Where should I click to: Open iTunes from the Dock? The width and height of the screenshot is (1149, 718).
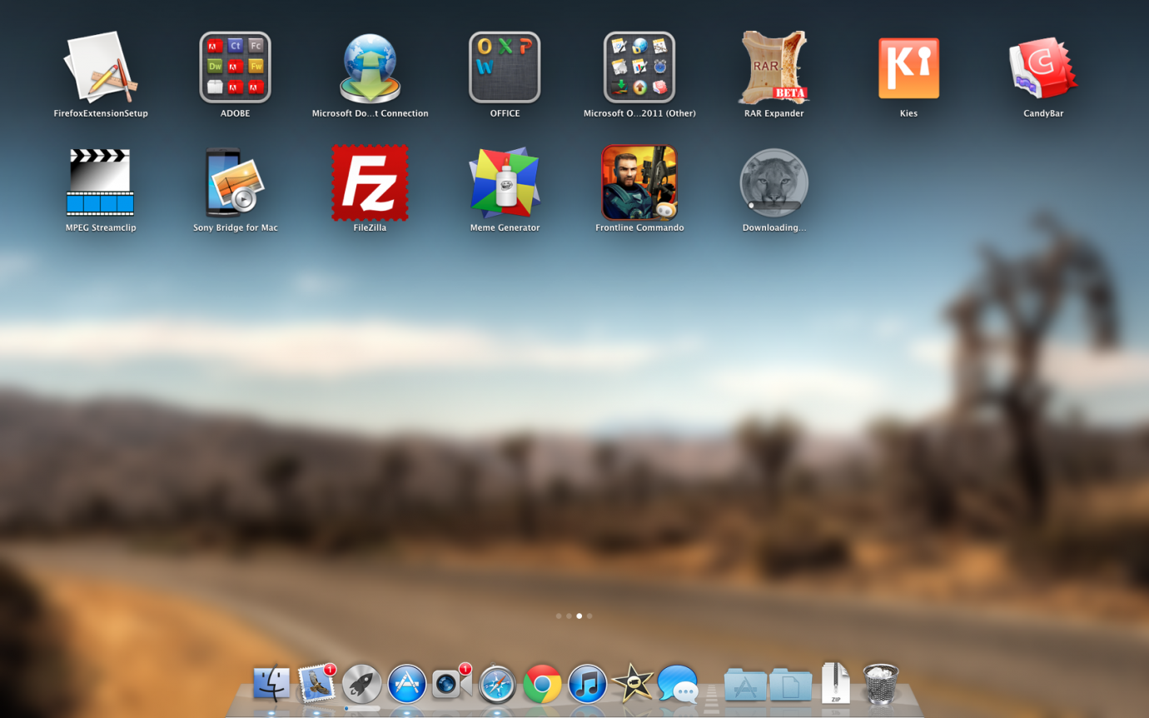(x=587, y=685)
